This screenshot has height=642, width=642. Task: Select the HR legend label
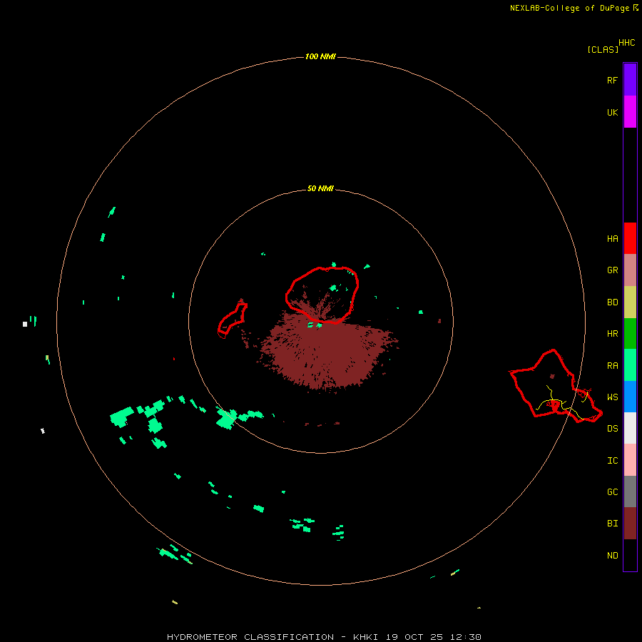pos(612,334)
